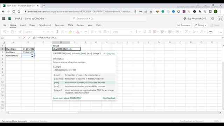Cancel formula entry with X icon
Screen dimensions: 224x126
24,38
